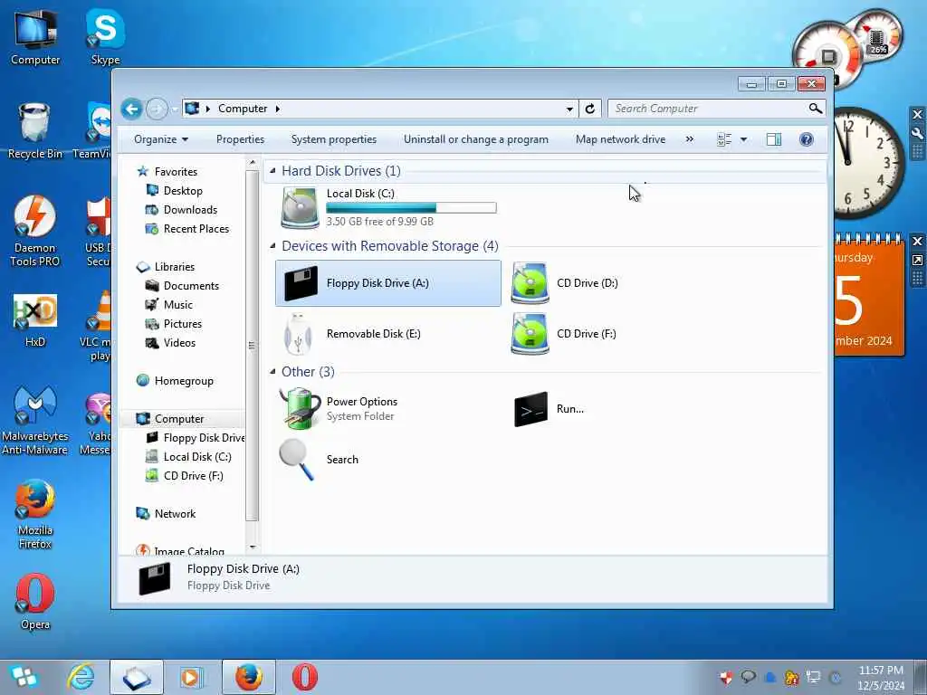Select the HxD desktop icon
This screenshot has width=927, height=695.
[35, 319]
